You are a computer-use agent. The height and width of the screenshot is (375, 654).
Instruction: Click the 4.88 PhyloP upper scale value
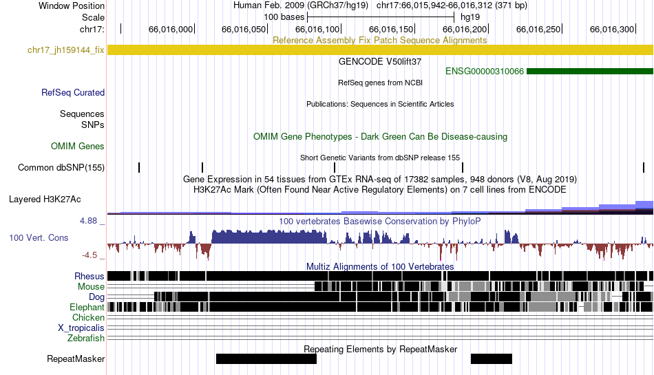coord(88,221)
